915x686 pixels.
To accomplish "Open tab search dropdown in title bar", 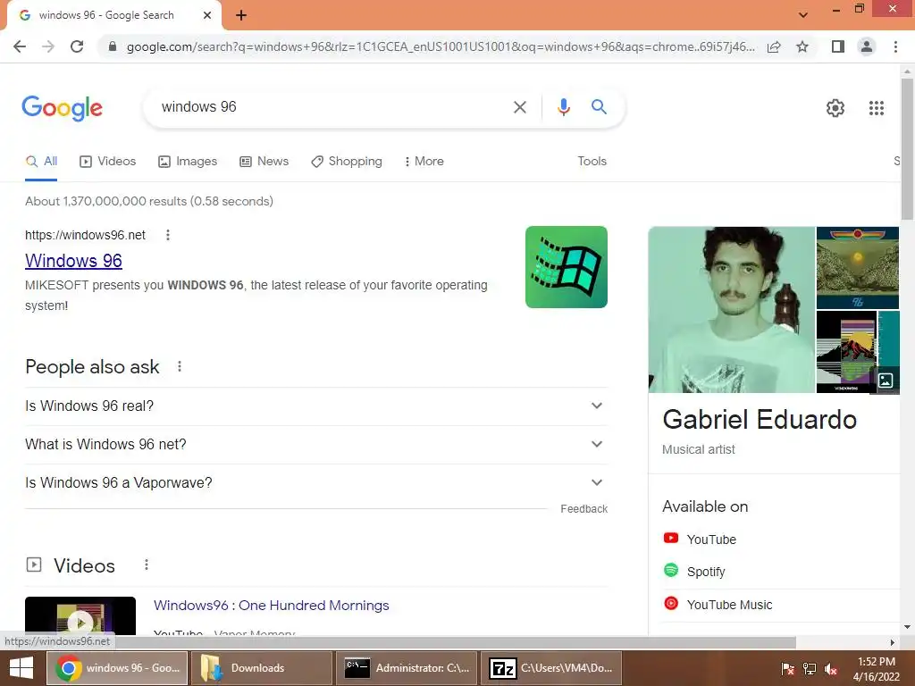I will click(x=803, y=15).
